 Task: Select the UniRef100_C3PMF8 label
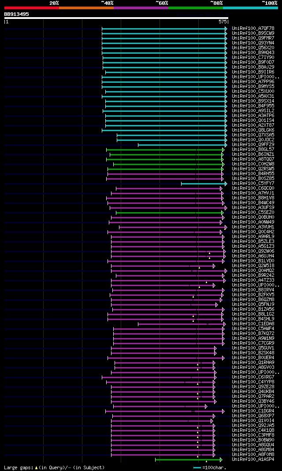coord(253,435)
